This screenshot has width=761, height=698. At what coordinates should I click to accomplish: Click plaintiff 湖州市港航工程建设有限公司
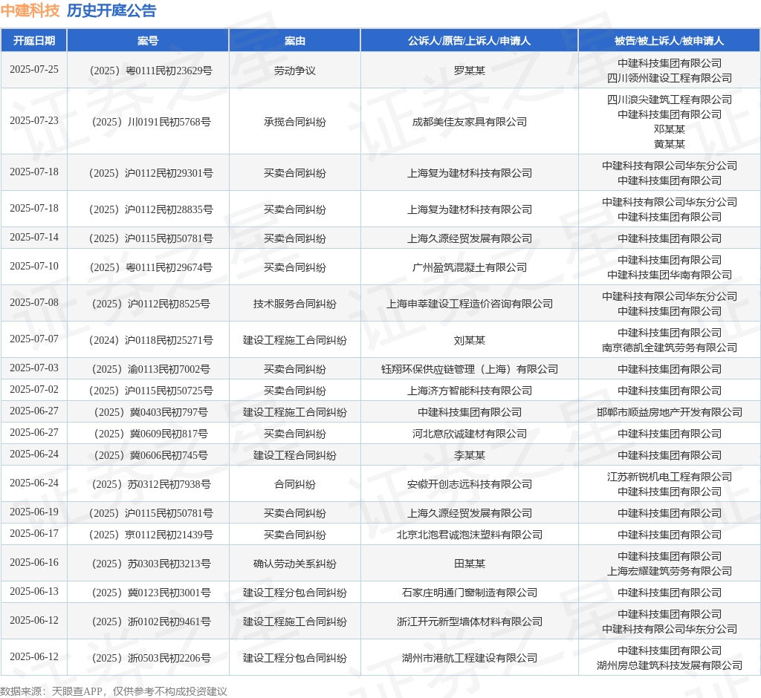pos(470,658)
